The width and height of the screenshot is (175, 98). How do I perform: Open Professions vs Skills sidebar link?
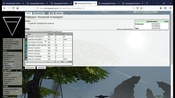pyautogui.click(x=11, y=42)
